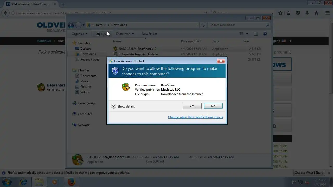Click Windows menu on OldVersion site
This screenshot has height=187, width=333.
pos(44,41)
